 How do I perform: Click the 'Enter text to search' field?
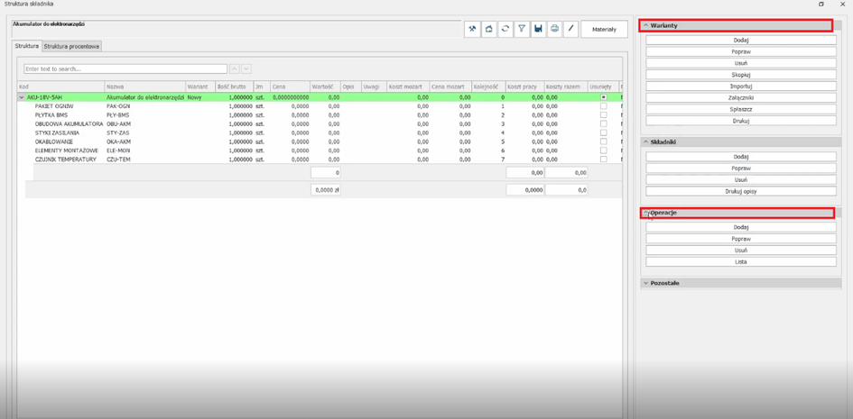click(125, 68)
